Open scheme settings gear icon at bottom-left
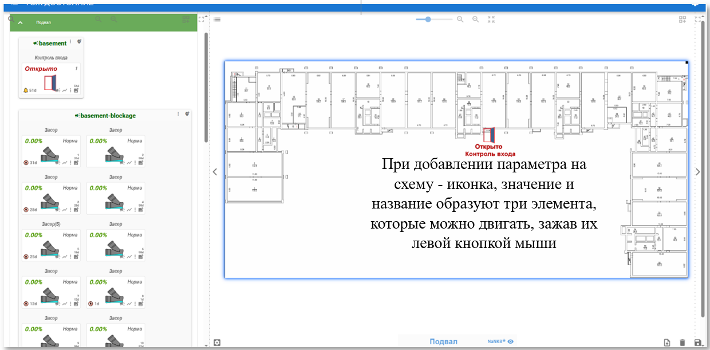The image size is (710, 350). 218,343
